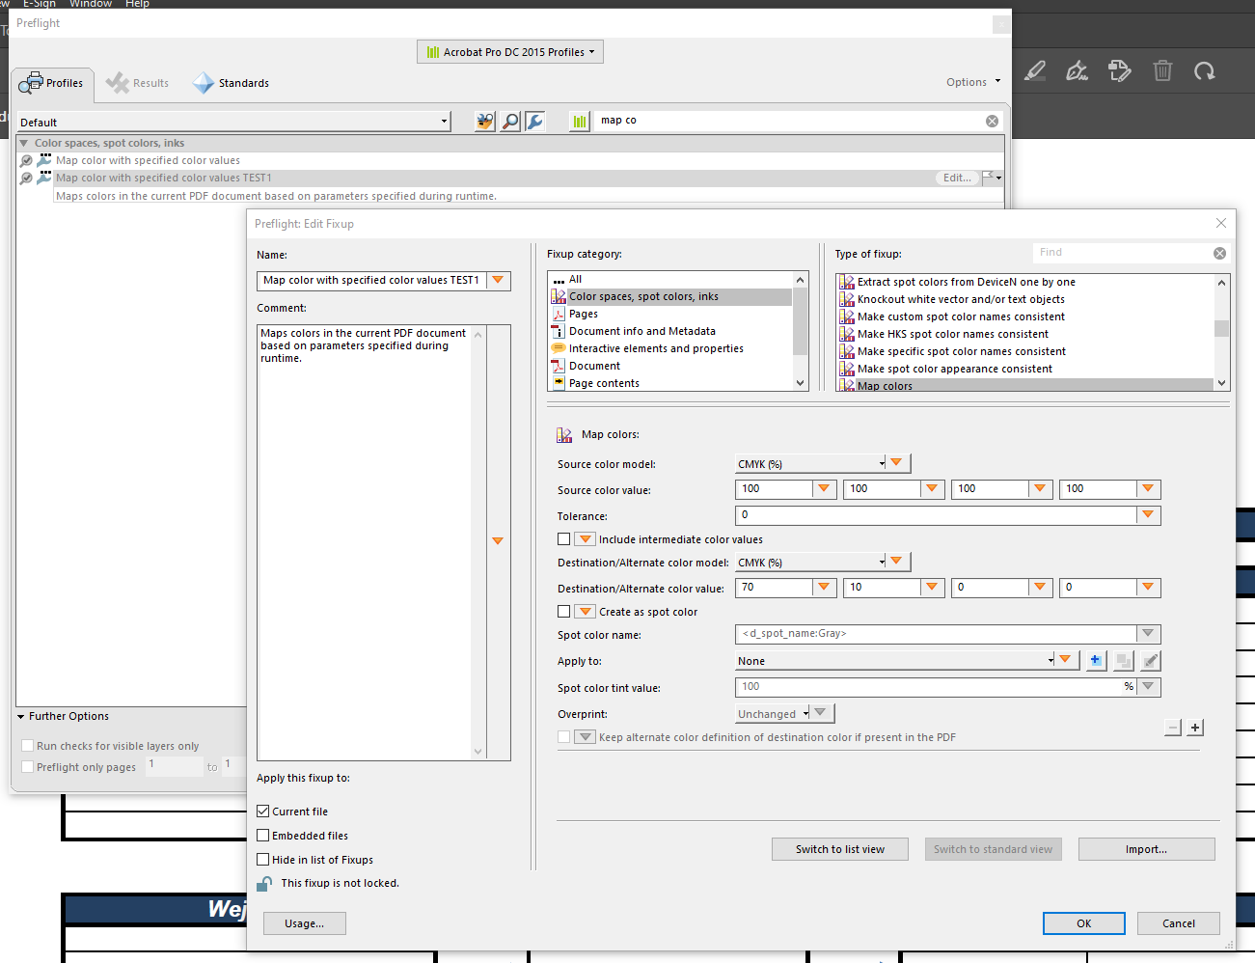The width and height of the screenshot is (1255, 963).
Task: Uncheck the Current file checkbox
Action: [x=263, y=812]
